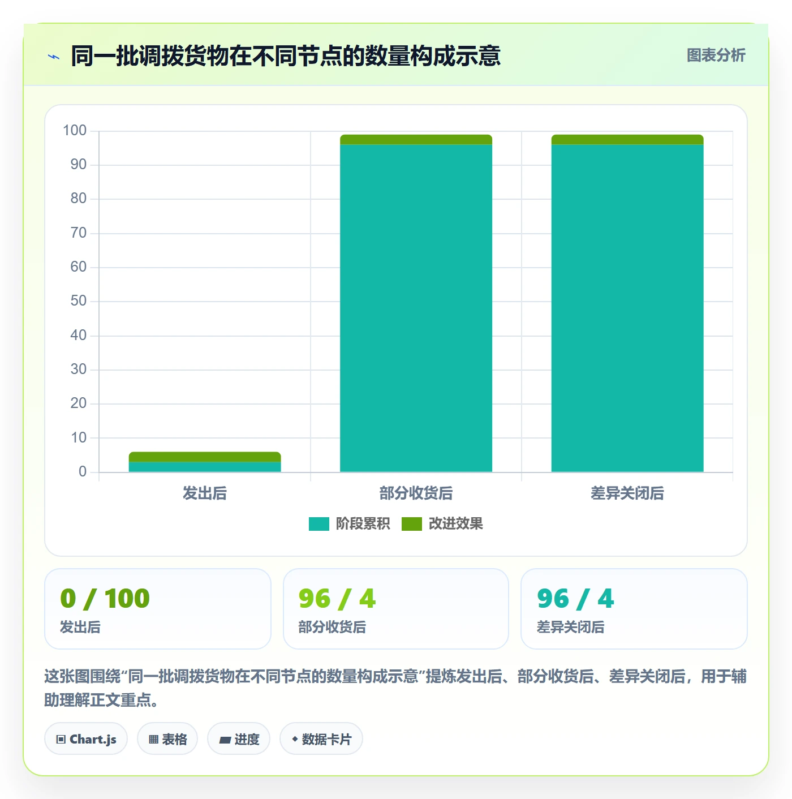The width and height of the screenshot is (792, 799).
Task: Click the square icon in Chart.js chip
Action: pyautogui.click(x=61, y=739)
